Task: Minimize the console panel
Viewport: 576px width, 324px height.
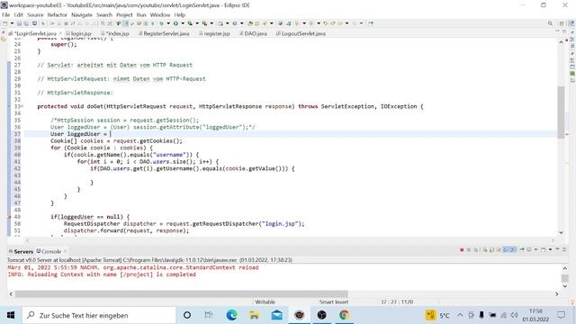Action: [557, 249]
